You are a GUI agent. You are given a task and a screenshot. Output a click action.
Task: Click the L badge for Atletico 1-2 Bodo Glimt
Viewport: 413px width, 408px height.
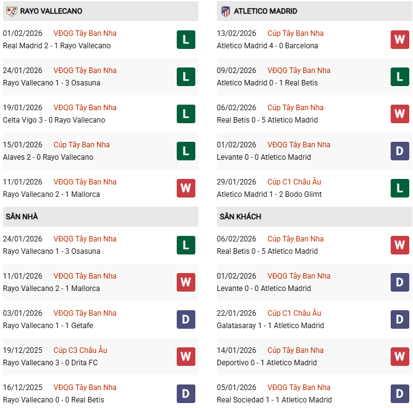(400, 188)
